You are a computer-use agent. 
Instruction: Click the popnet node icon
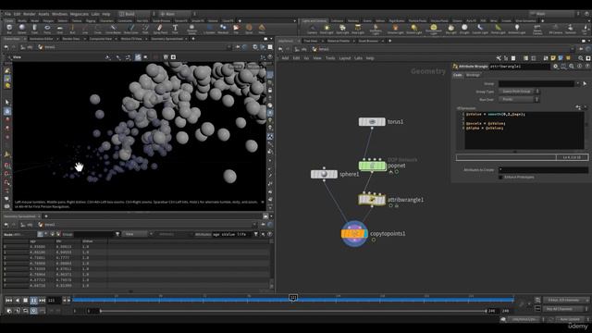tap(372, 166)
